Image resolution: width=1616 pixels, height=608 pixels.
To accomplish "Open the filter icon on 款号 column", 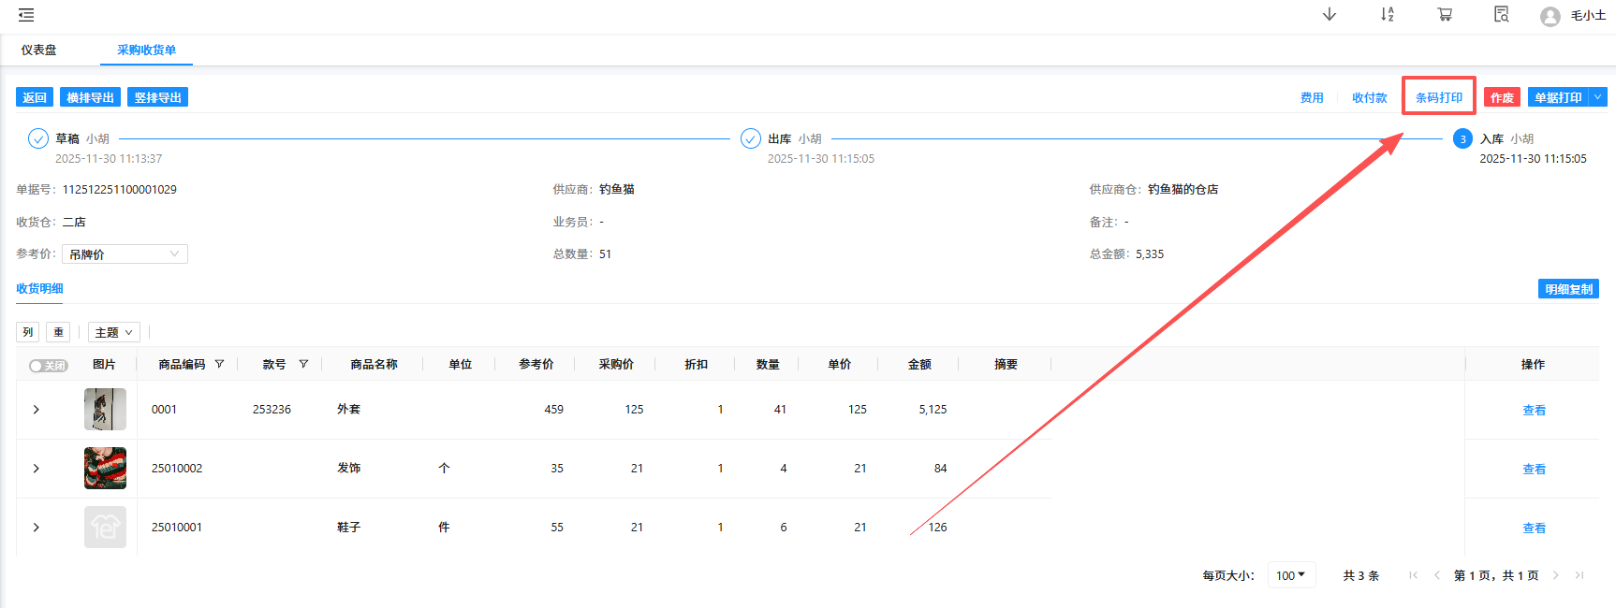I will pyautogui.click(x=303, y=364).
